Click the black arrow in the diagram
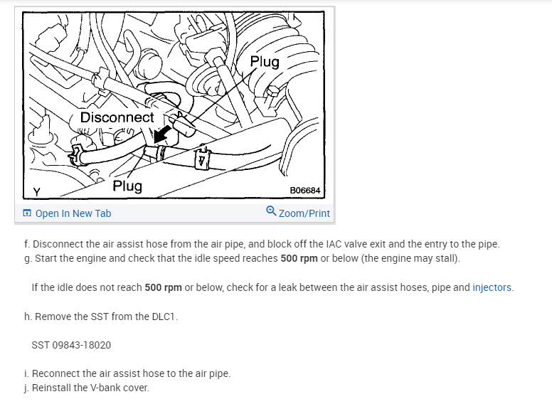Screen dimensions: 552x404 click(x=163, y=135)
